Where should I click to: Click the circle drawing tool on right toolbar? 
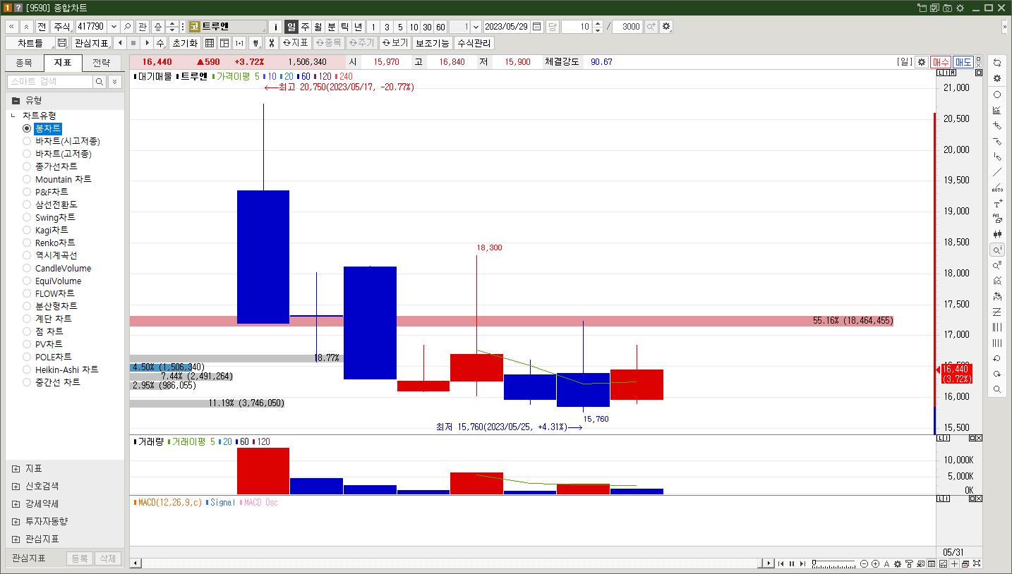click(x=997, y=94)
